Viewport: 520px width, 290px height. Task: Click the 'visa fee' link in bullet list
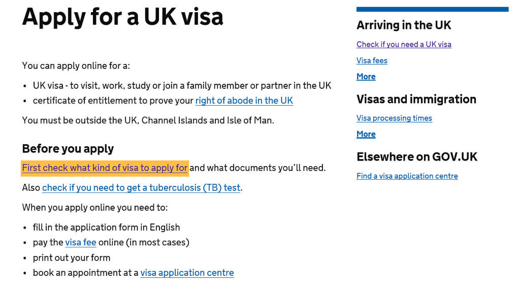pos(81,243)
